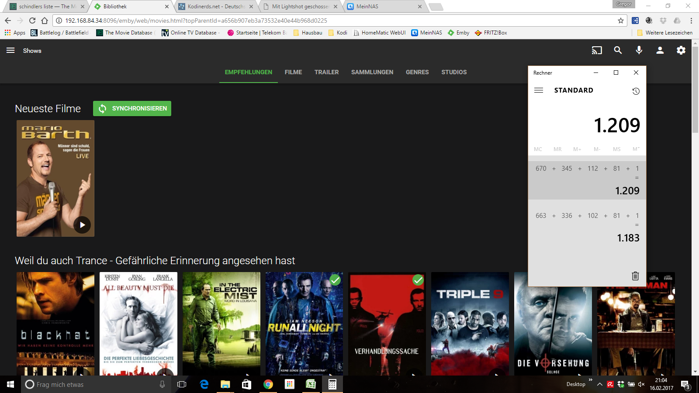The width and height of the screenshot is (699, 393).
Task: Expand the Desktop toolbar chevron
Action: (591, 380)
